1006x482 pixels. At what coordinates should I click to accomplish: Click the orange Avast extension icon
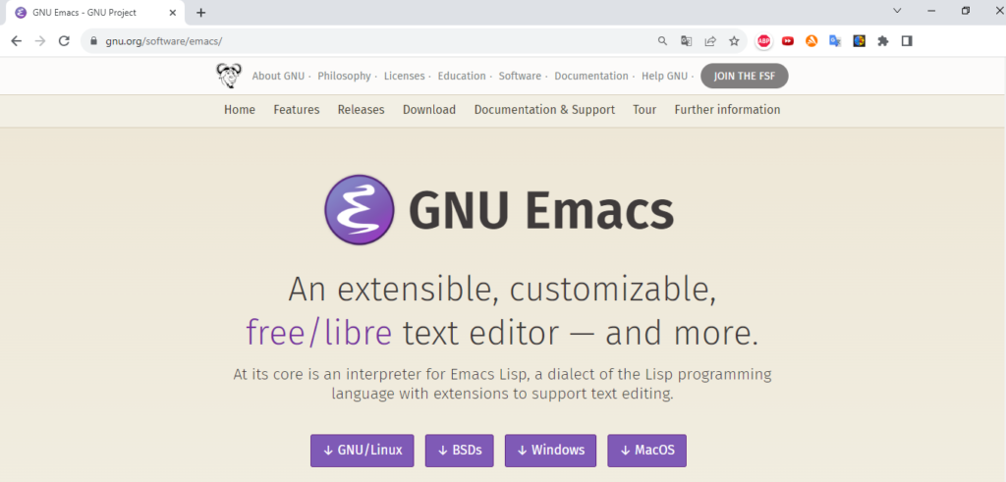[811, 41]
